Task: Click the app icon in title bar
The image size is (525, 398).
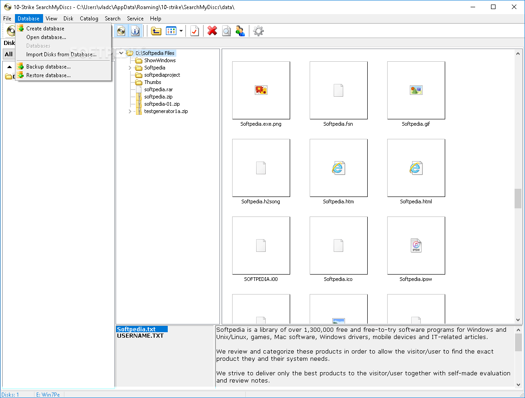Action: pyautogui.click(x=7, y=7)
